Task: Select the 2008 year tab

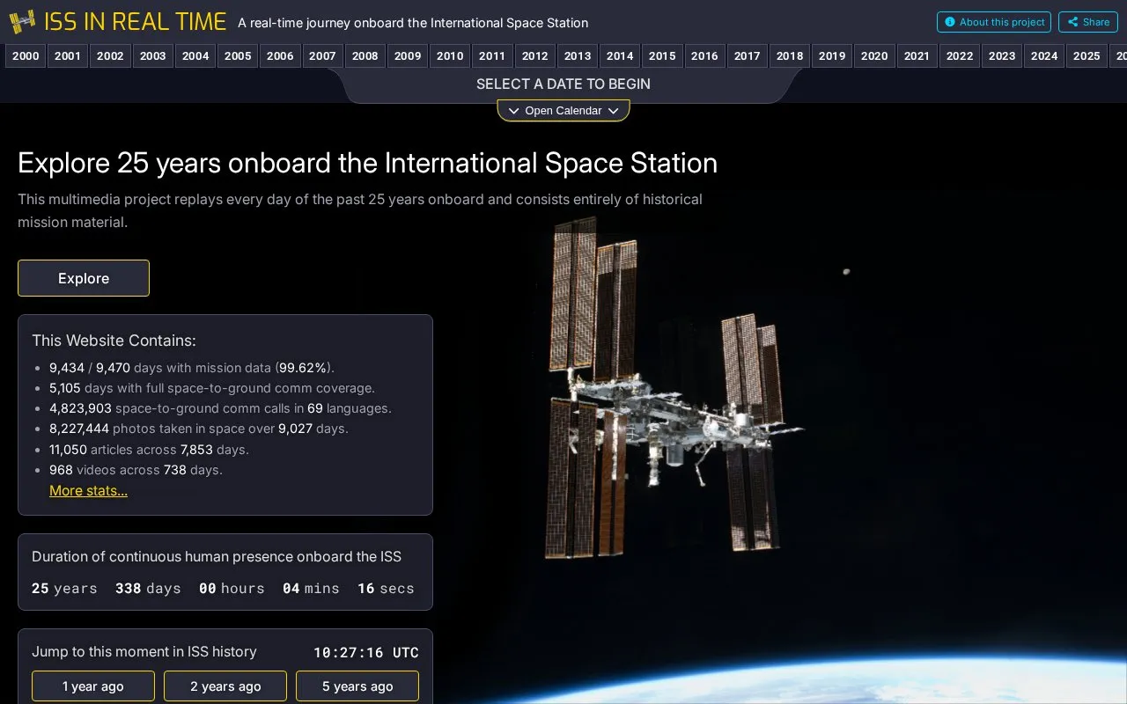Action: 365,55
